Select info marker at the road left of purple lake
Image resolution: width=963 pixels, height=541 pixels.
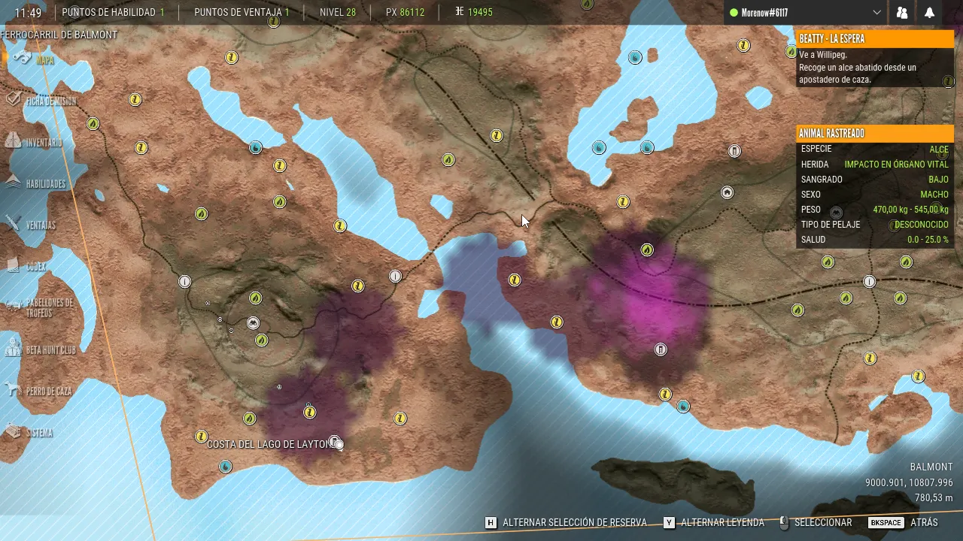coord(395,277)
